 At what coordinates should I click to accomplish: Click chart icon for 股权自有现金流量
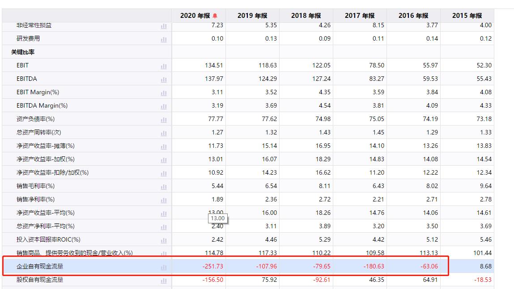[x=163, y=281]
